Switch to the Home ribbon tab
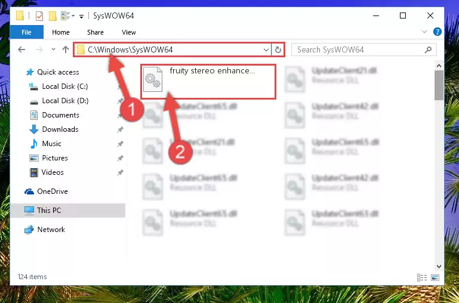459x303 pixels. (x=61, y=32)
